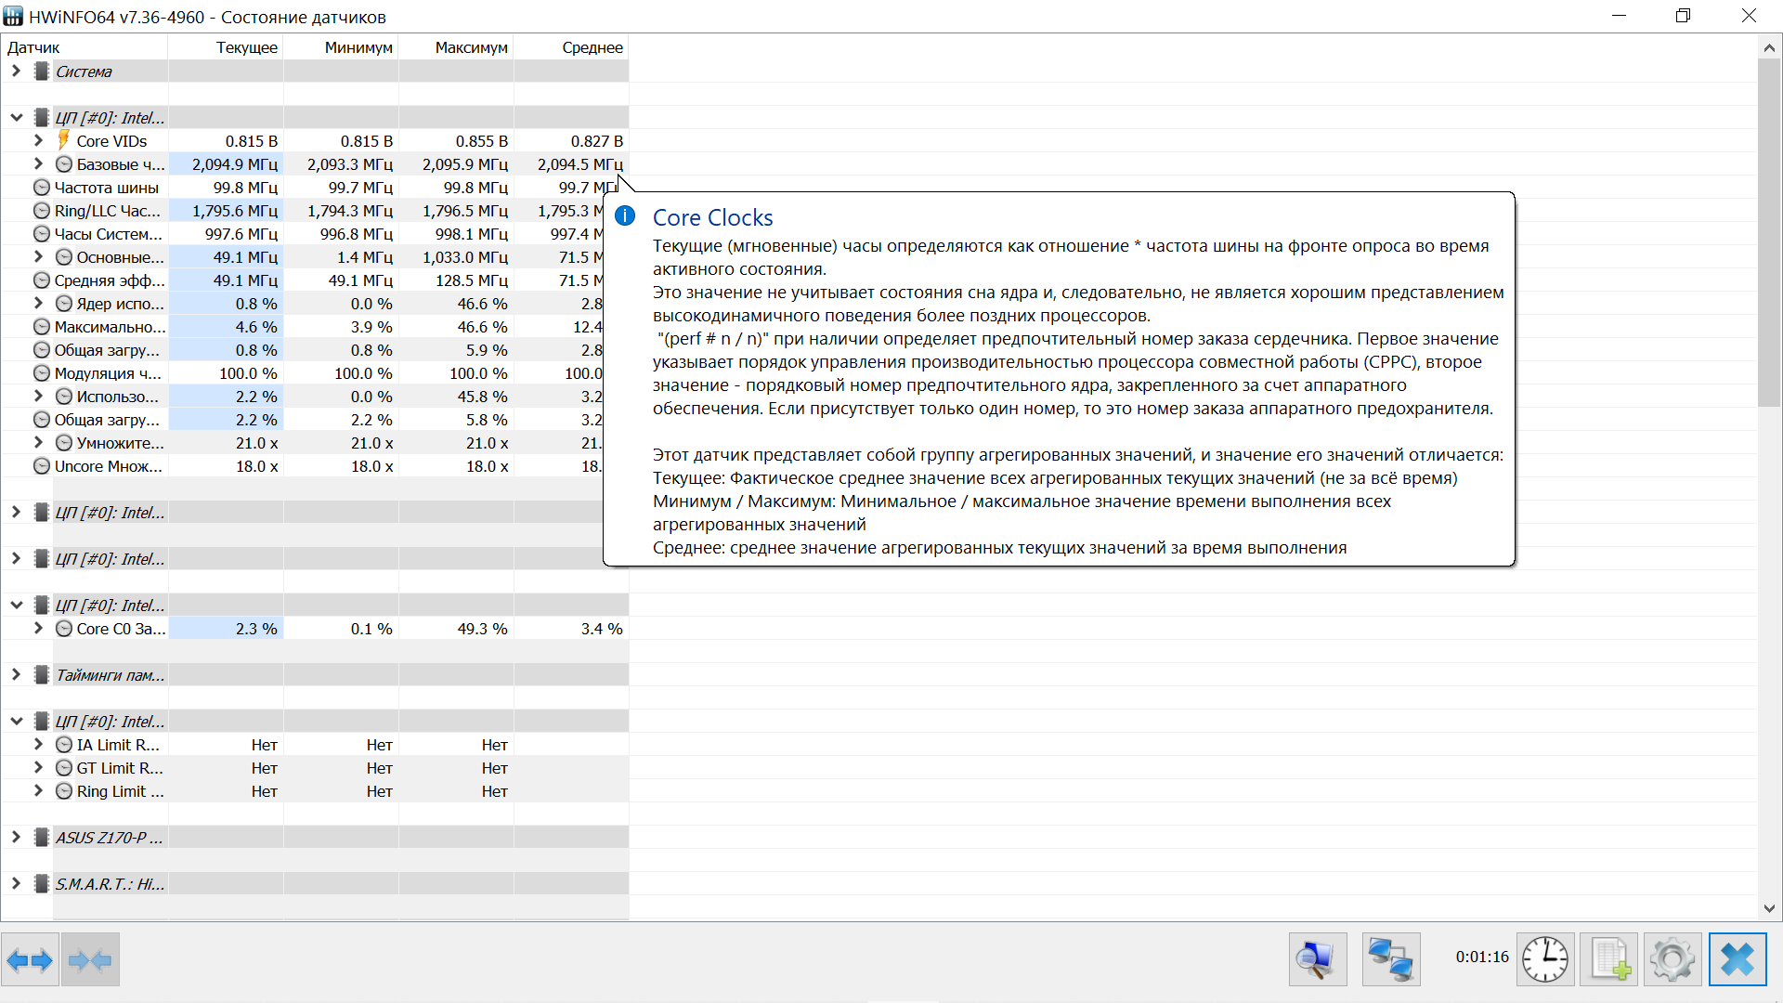Close sensors with the blue X button
This screenshot has height=1003, width=1783.
pos(1737,959)
